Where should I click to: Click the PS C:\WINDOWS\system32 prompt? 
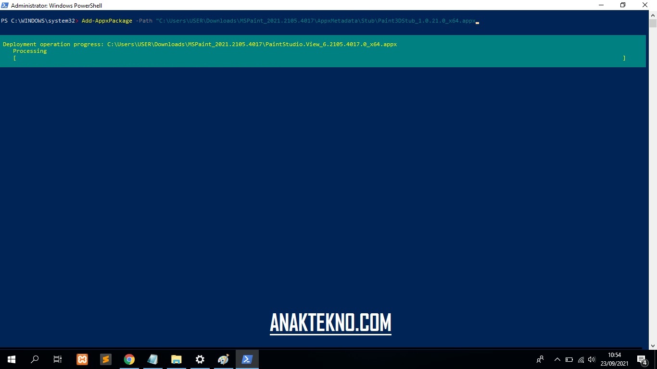click(38, 21)
